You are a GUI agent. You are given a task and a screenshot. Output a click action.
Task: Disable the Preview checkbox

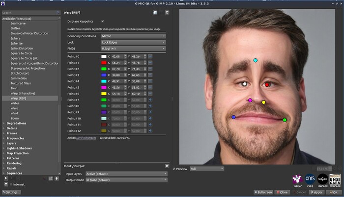point(173,169)
